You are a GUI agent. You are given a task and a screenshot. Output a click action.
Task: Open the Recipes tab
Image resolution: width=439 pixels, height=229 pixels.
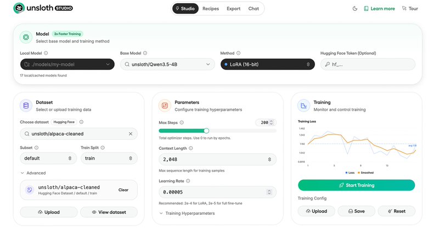coord(211,9)
